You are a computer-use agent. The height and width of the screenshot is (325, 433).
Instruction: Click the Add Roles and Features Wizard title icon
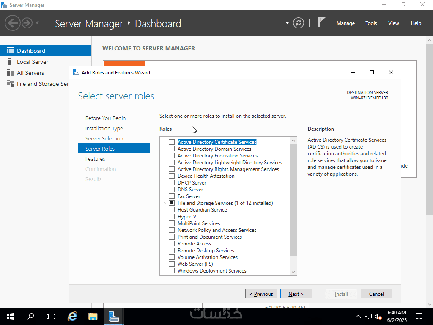click(76, 73)
